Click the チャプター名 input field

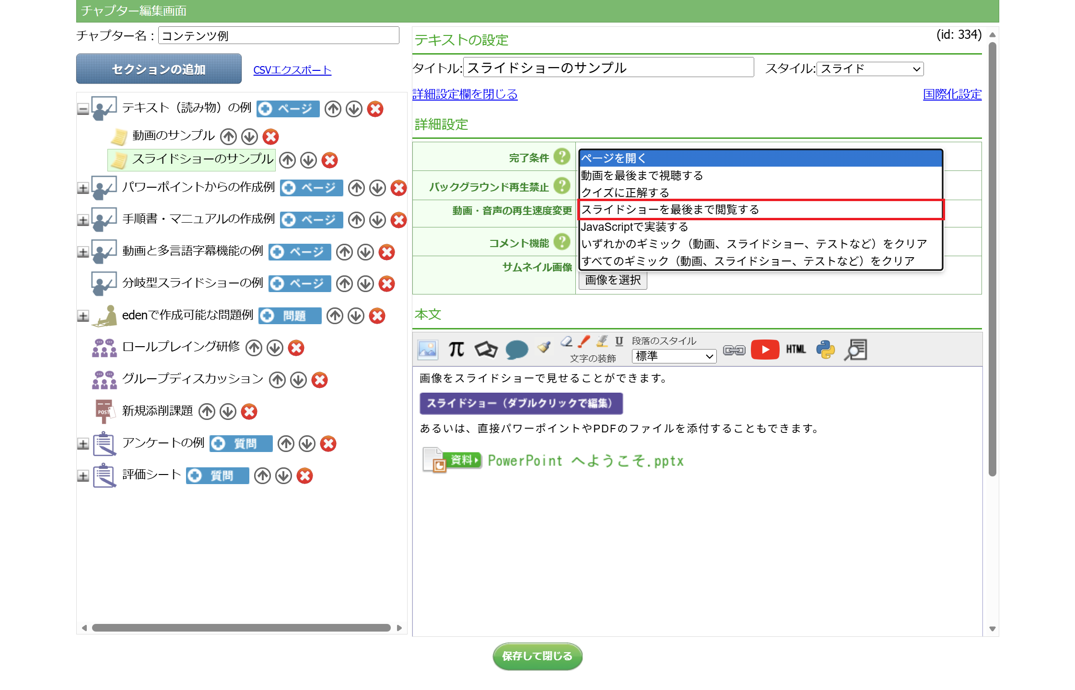(x=279, y=36)
